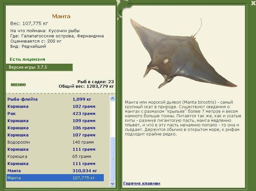Click the Есть лицензия label
This screenshot has height=191, width=256.
tap(27, 59)
